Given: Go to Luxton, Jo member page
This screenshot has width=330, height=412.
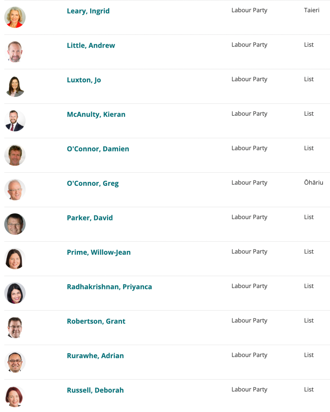Looking at the screenshot, I should (84, 80).
